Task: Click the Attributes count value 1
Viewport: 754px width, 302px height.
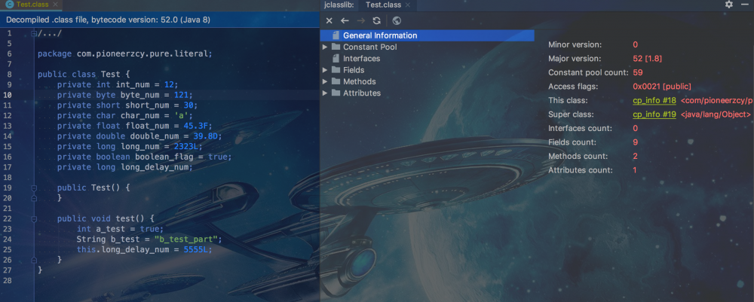Action: click(x=635, y=170)
